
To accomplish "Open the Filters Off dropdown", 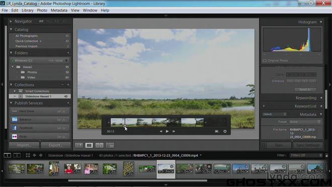I will coord(306,155).
